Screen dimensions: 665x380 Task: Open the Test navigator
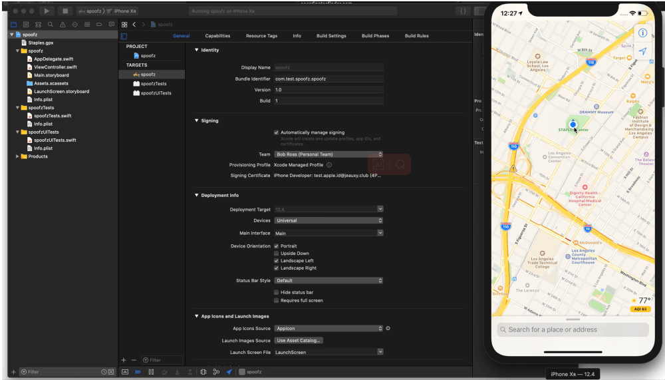tap(74, 25)
